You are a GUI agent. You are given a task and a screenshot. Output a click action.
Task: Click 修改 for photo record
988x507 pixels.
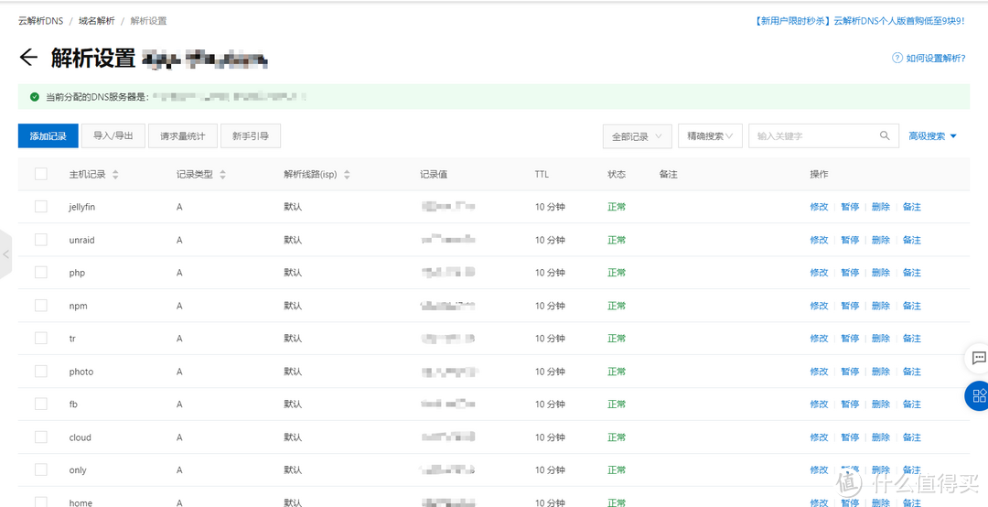819,372
